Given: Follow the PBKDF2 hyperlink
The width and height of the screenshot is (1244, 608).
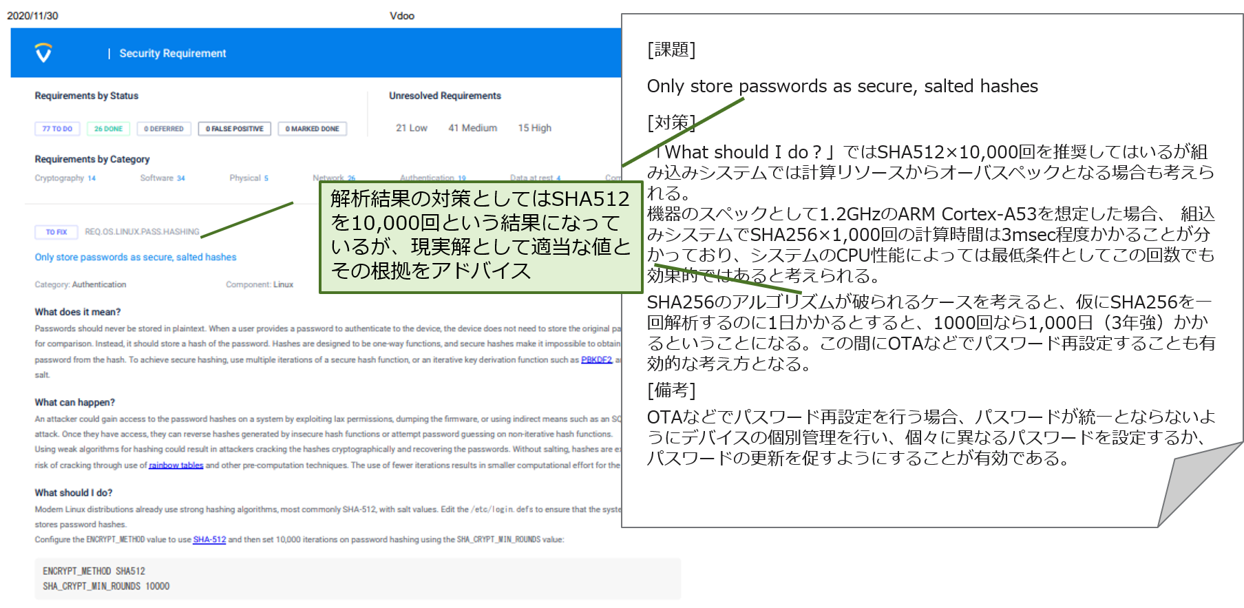Looking at the screenshot, I should 596,360.
